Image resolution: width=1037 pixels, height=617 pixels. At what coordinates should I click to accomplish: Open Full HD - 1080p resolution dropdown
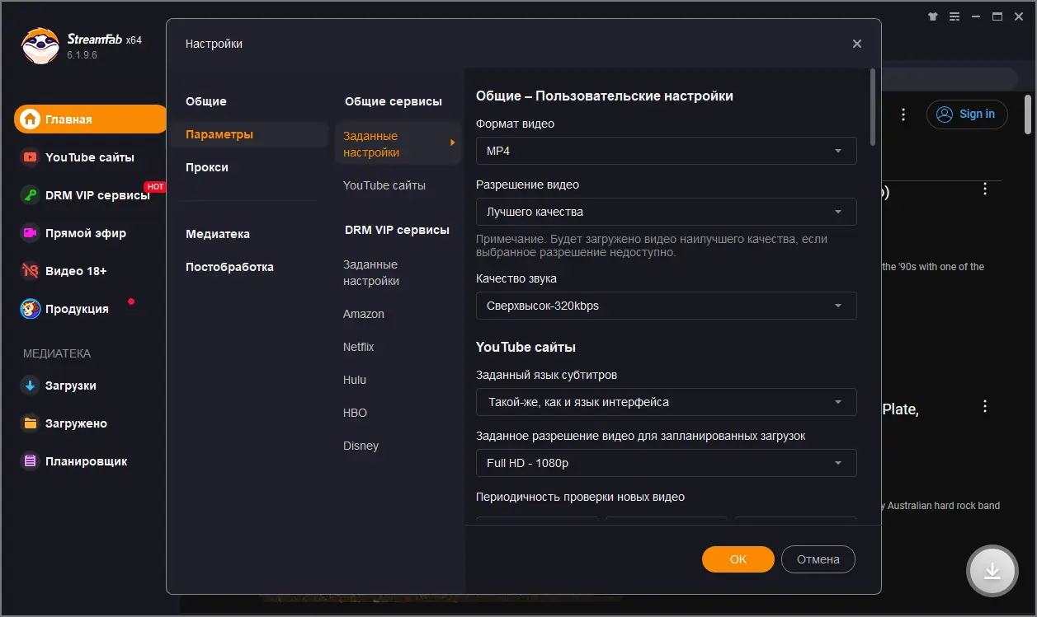(x=666, y=463)
